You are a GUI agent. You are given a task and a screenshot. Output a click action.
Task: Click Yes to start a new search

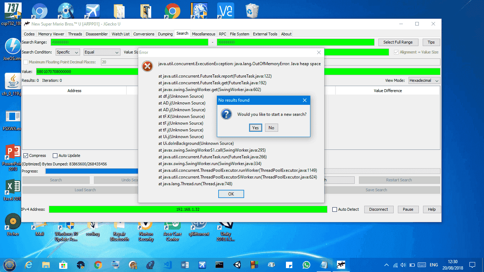click(255, 128)
